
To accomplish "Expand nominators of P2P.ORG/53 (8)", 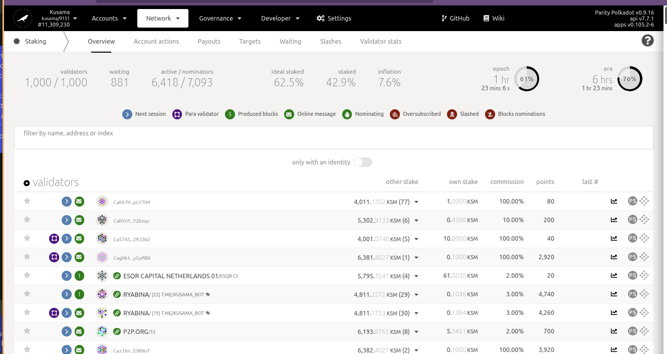I will coord(416,332).
